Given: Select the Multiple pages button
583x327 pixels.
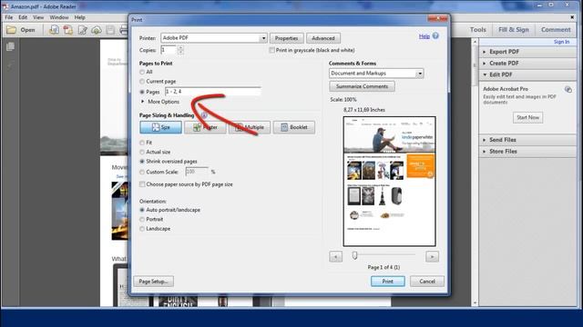Looking at the screenshot, I should (x=250, y=127).
